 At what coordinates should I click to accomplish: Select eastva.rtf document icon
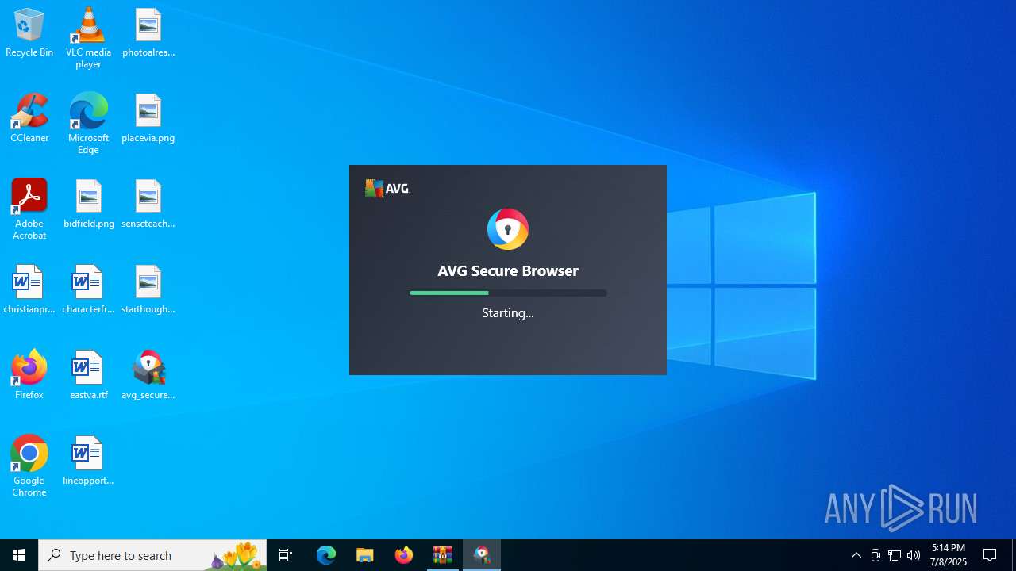point(88,376)
